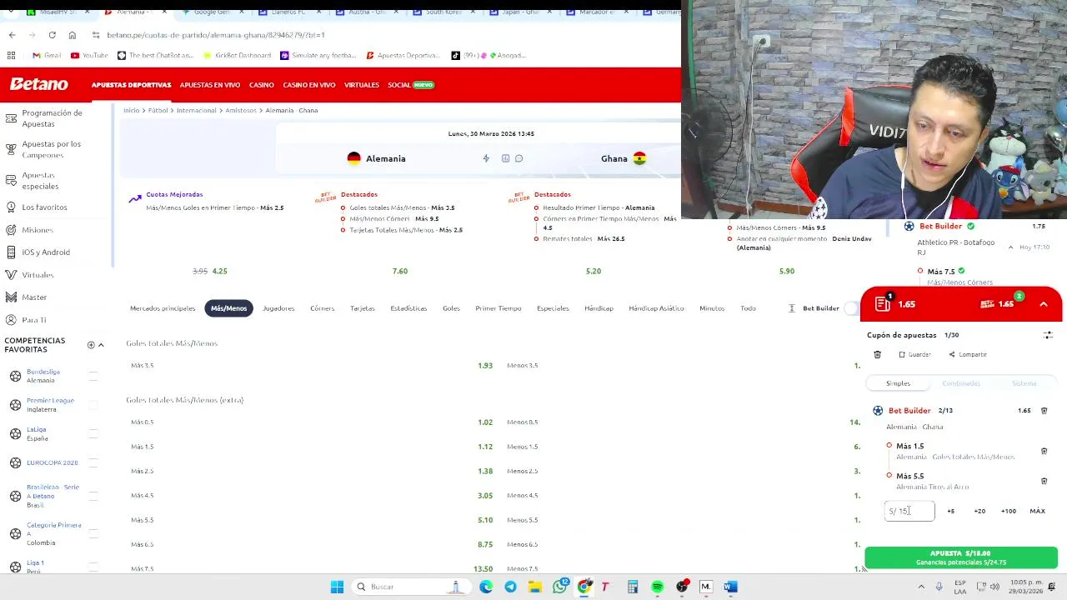The image size is (1067, 600).
Task: Toggle Brasileirao Serie A favorite switch
Action: 93,496
